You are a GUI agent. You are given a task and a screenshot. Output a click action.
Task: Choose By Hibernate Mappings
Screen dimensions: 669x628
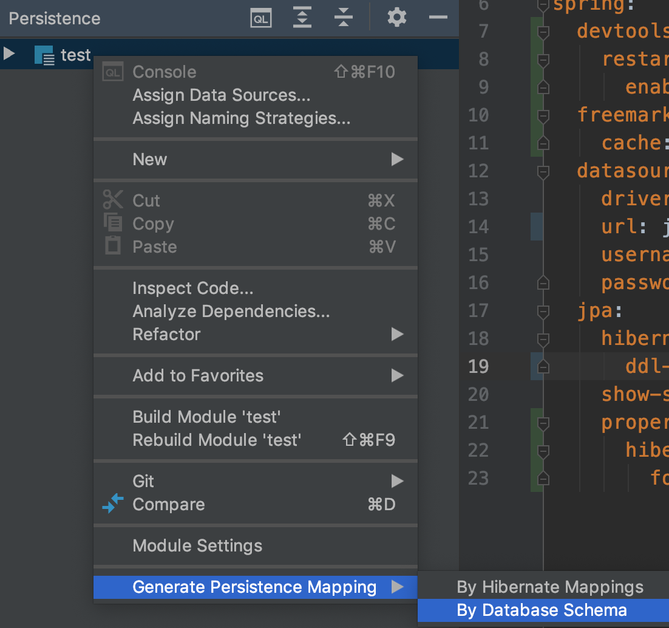click(549, 587)
